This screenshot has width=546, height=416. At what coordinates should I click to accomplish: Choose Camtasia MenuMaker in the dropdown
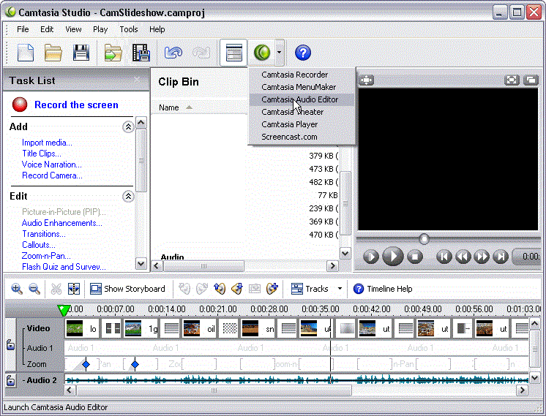[x=302, y=87]
